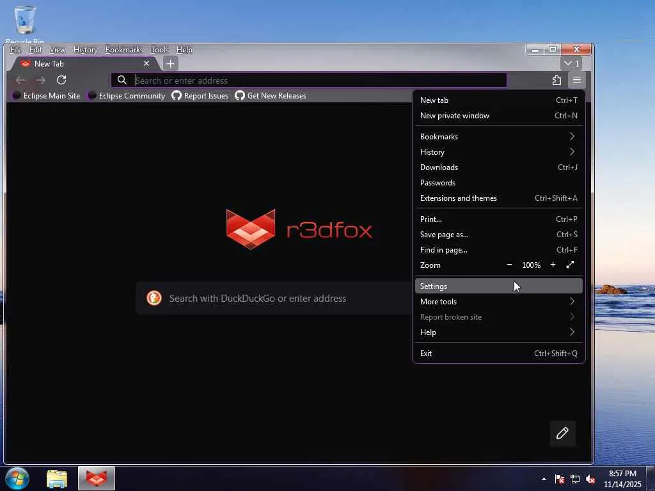Choose Exit in the app menu
655x491 pixels.
pos(498,353)
